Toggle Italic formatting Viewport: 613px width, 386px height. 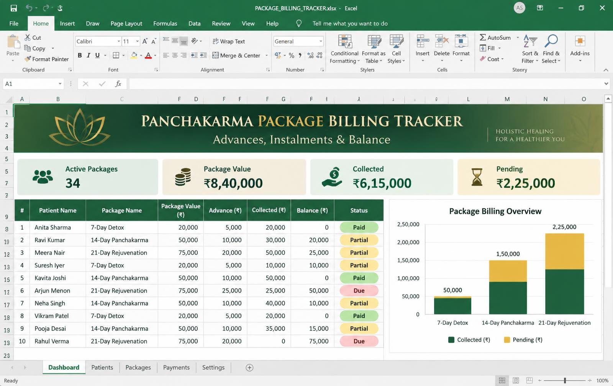coord(89,56)
